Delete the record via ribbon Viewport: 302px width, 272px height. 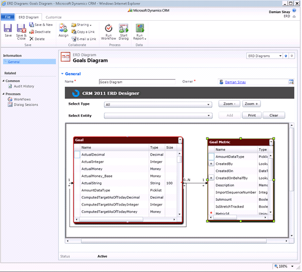coord(37,39)
